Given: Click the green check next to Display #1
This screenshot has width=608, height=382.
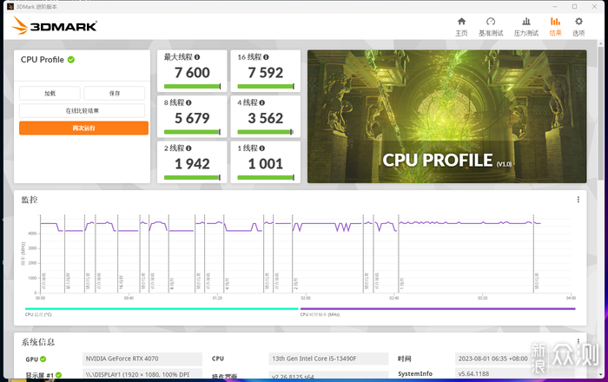Looking at the screenshot, I should (58, 375).
